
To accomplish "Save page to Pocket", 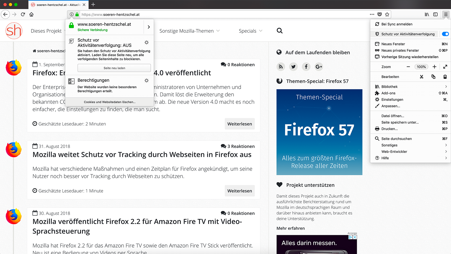I will coord(380,14).
